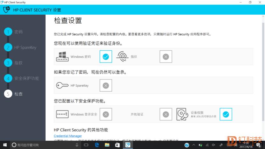265x149 pixels.
Task: Click the Cortana microphone icon
Action: pos(77,145)
